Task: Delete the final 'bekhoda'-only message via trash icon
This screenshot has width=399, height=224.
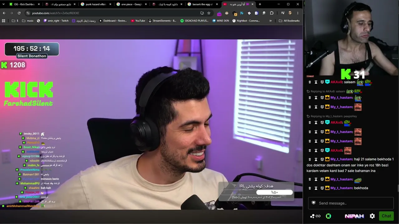Action: pyautogui.click(x=310, y=188)
